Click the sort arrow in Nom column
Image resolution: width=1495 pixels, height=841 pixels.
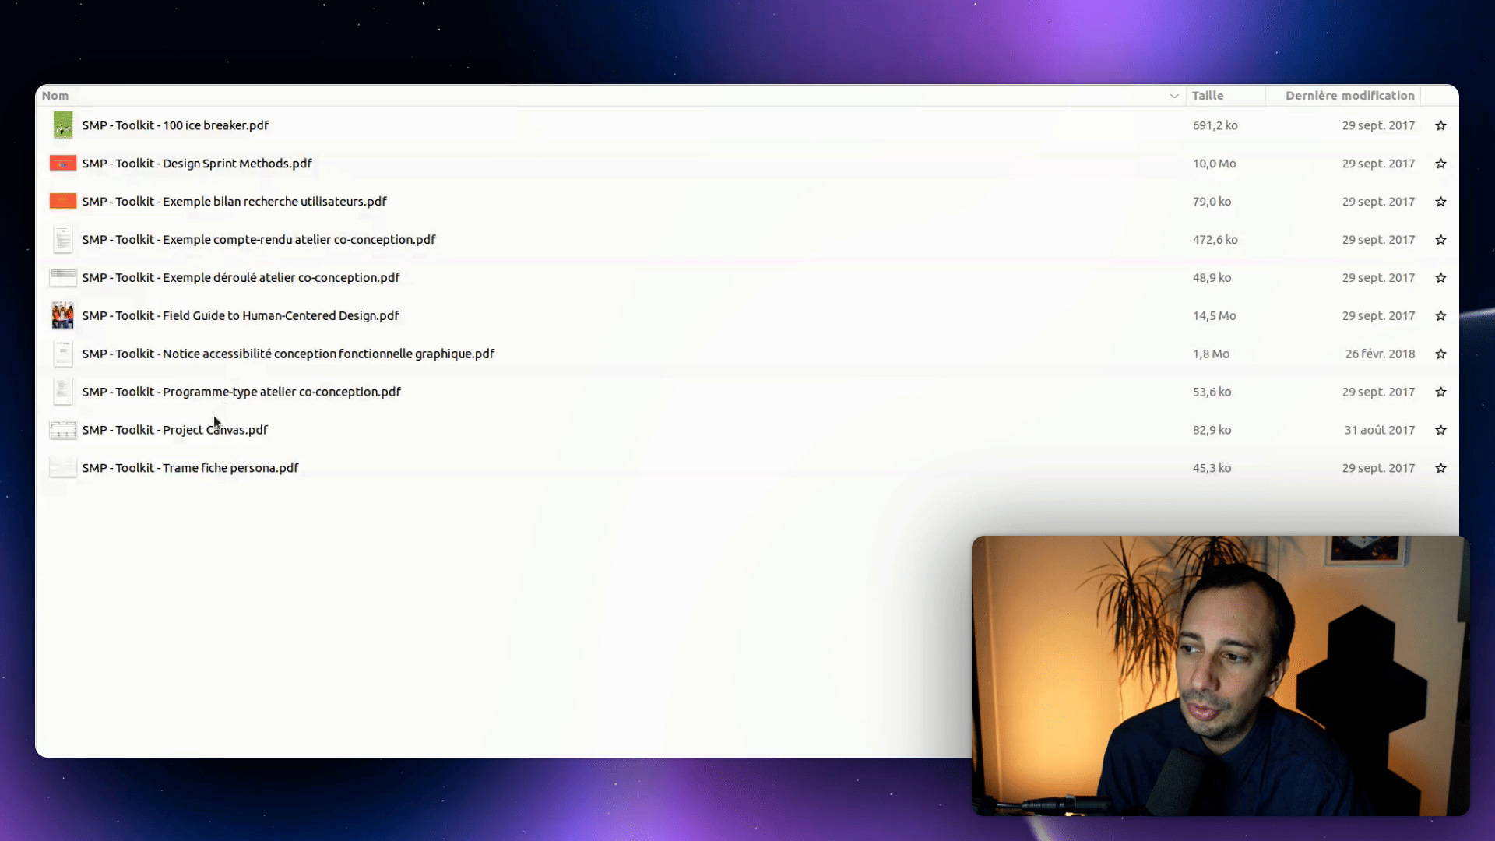click(x=1173, y=96)
